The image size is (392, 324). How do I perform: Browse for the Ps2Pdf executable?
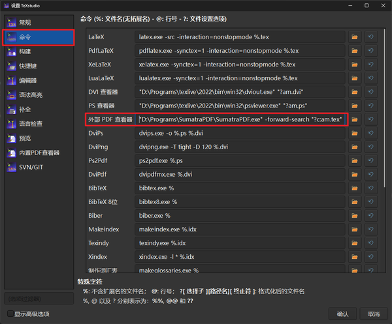pyautogui.click(x=355, y=160)
